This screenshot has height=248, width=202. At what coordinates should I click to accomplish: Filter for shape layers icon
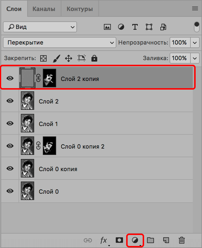point(149,27)
